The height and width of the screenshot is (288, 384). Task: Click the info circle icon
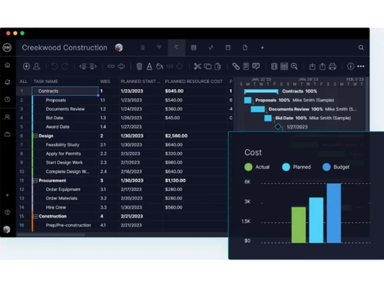pos(350,66)
